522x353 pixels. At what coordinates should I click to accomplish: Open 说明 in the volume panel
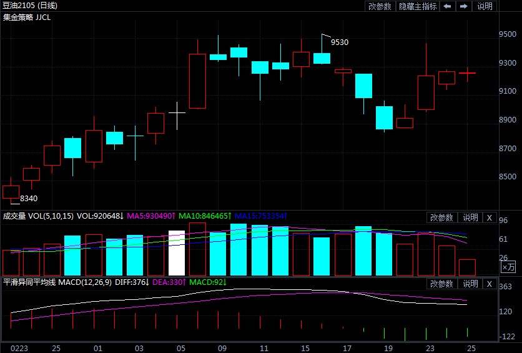tap(470, 217)
